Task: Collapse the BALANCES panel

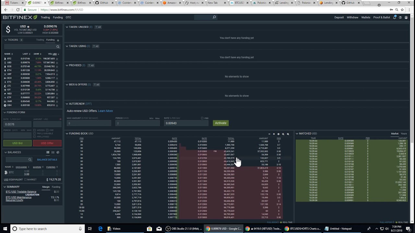Action: (6, 152)
